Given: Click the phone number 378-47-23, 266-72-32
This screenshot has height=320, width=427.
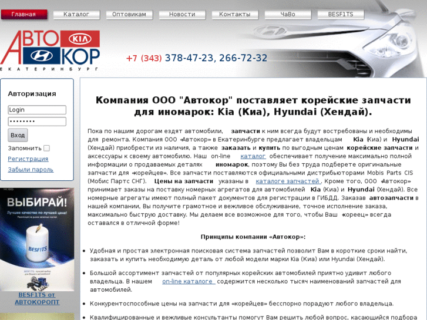Looking at the screenshot, I should tap(216, 58).
